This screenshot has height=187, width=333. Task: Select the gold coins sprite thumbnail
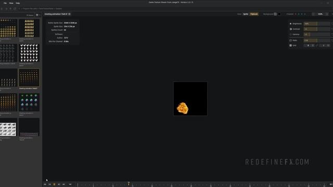pos(8,28)
